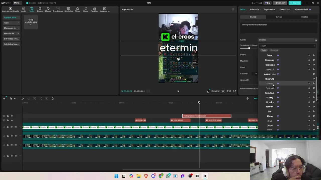Open the Filtros panel

tap(77, 9)
